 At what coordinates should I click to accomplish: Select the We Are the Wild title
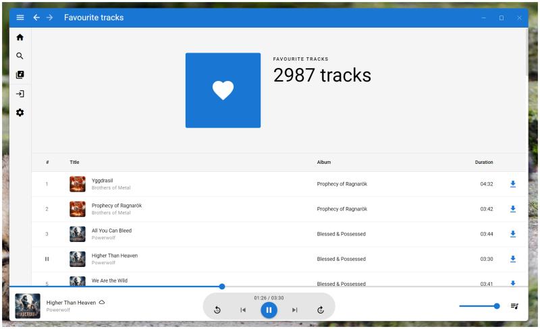click(109, 280)
